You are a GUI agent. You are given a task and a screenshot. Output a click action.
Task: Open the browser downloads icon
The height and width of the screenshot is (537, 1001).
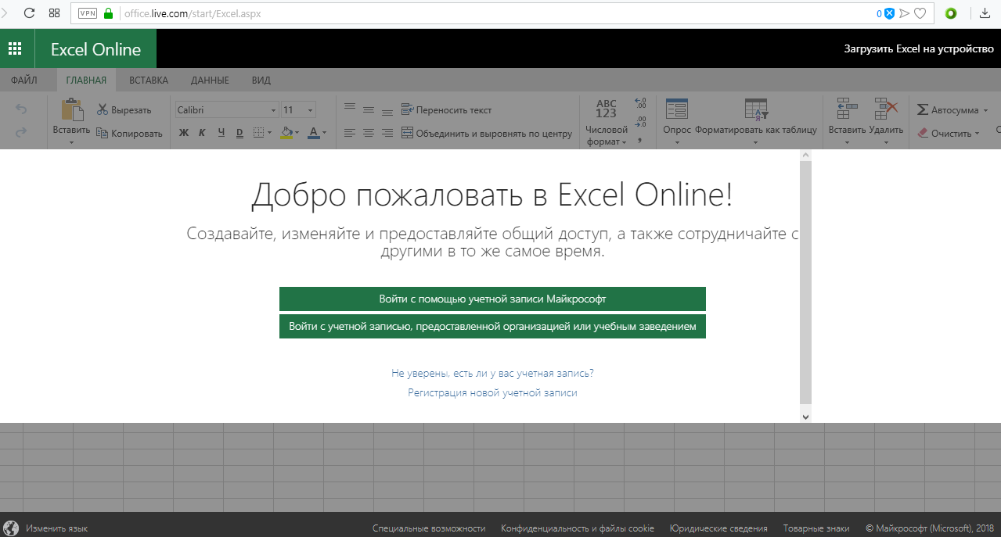(985, 13)
